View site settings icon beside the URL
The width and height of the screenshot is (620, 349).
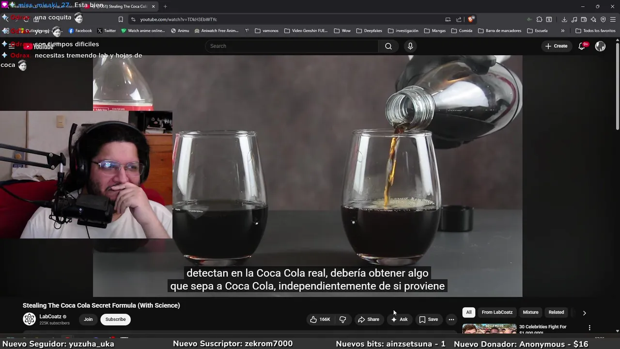pos(133,19)
